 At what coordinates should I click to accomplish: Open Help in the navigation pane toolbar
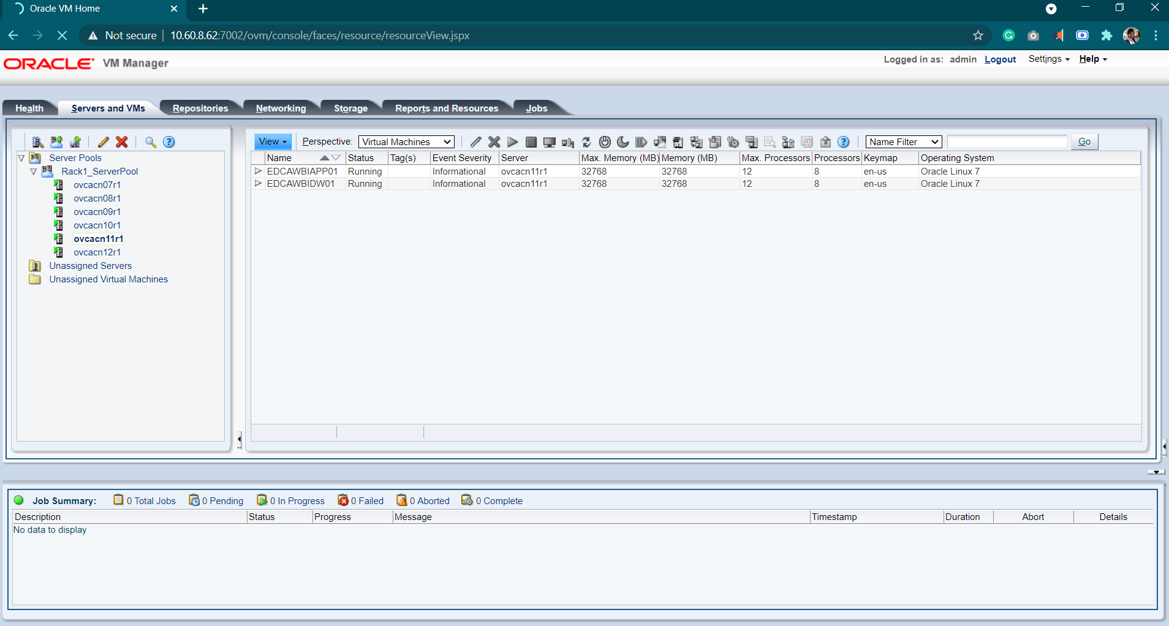point(169,142)
